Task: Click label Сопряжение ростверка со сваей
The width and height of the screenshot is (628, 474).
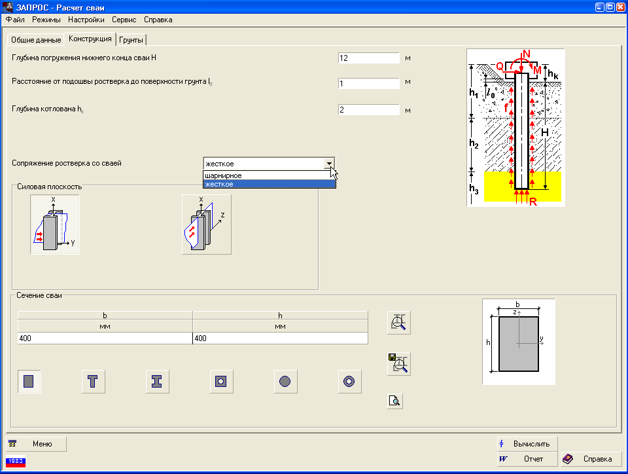Action: pos(67,163)
